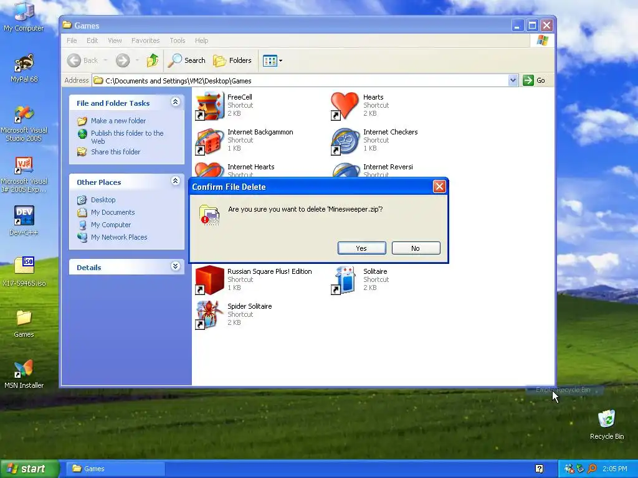Select Dev-C++ desktop icon

(x=24, y=221)
